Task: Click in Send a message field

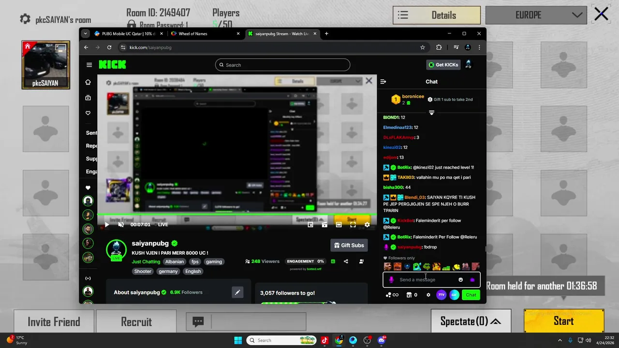Action: tap(417, 279)
